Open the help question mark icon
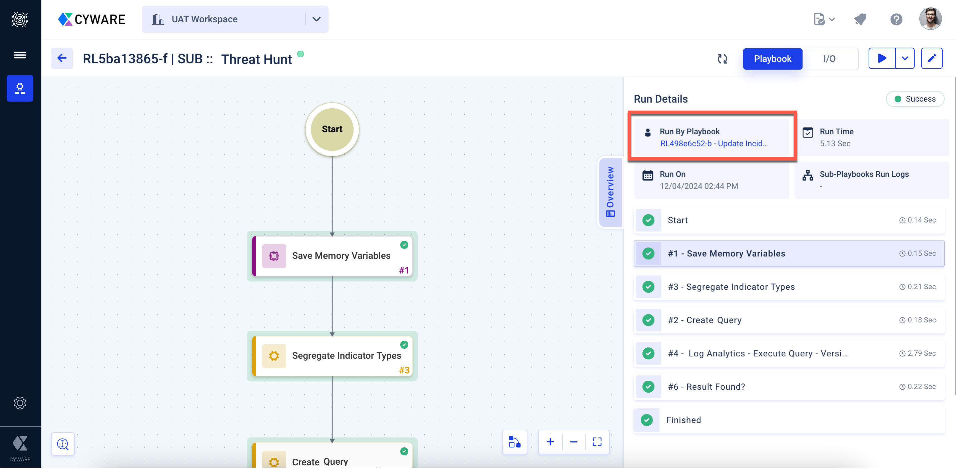 (896, 19)
